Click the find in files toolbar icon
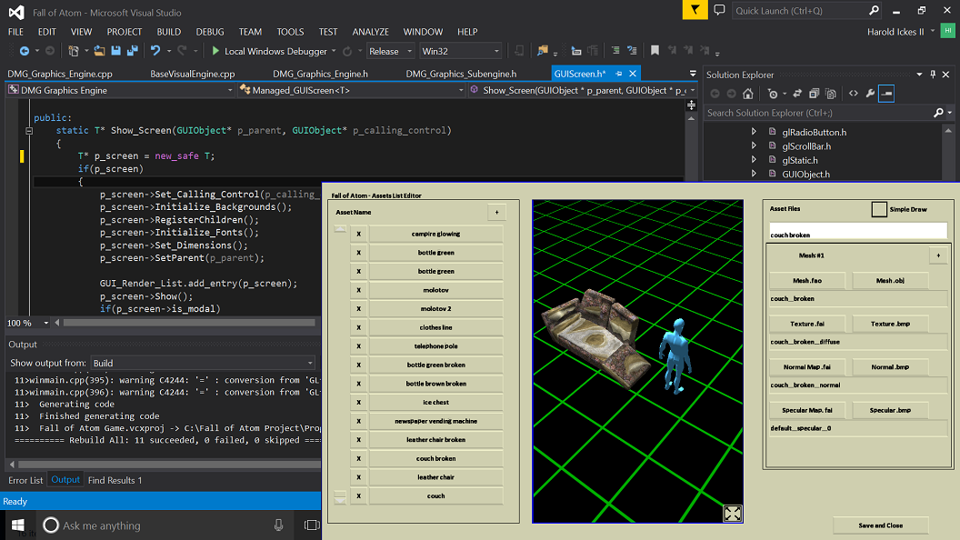Viewport: 960px width, 540px height. [x=543, y=52]
